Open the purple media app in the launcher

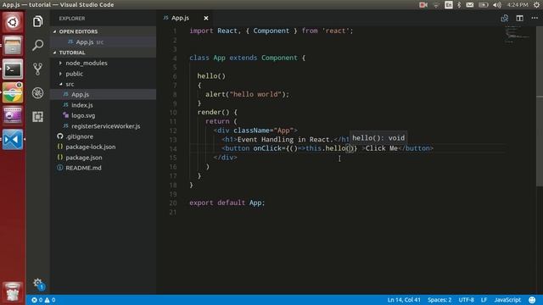(13, 116)
